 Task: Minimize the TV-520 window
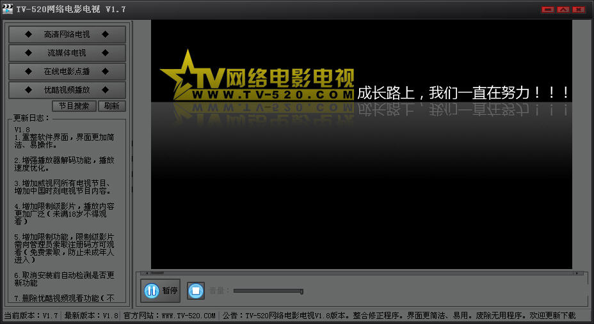pyautogui.click(x=548, y=10)
